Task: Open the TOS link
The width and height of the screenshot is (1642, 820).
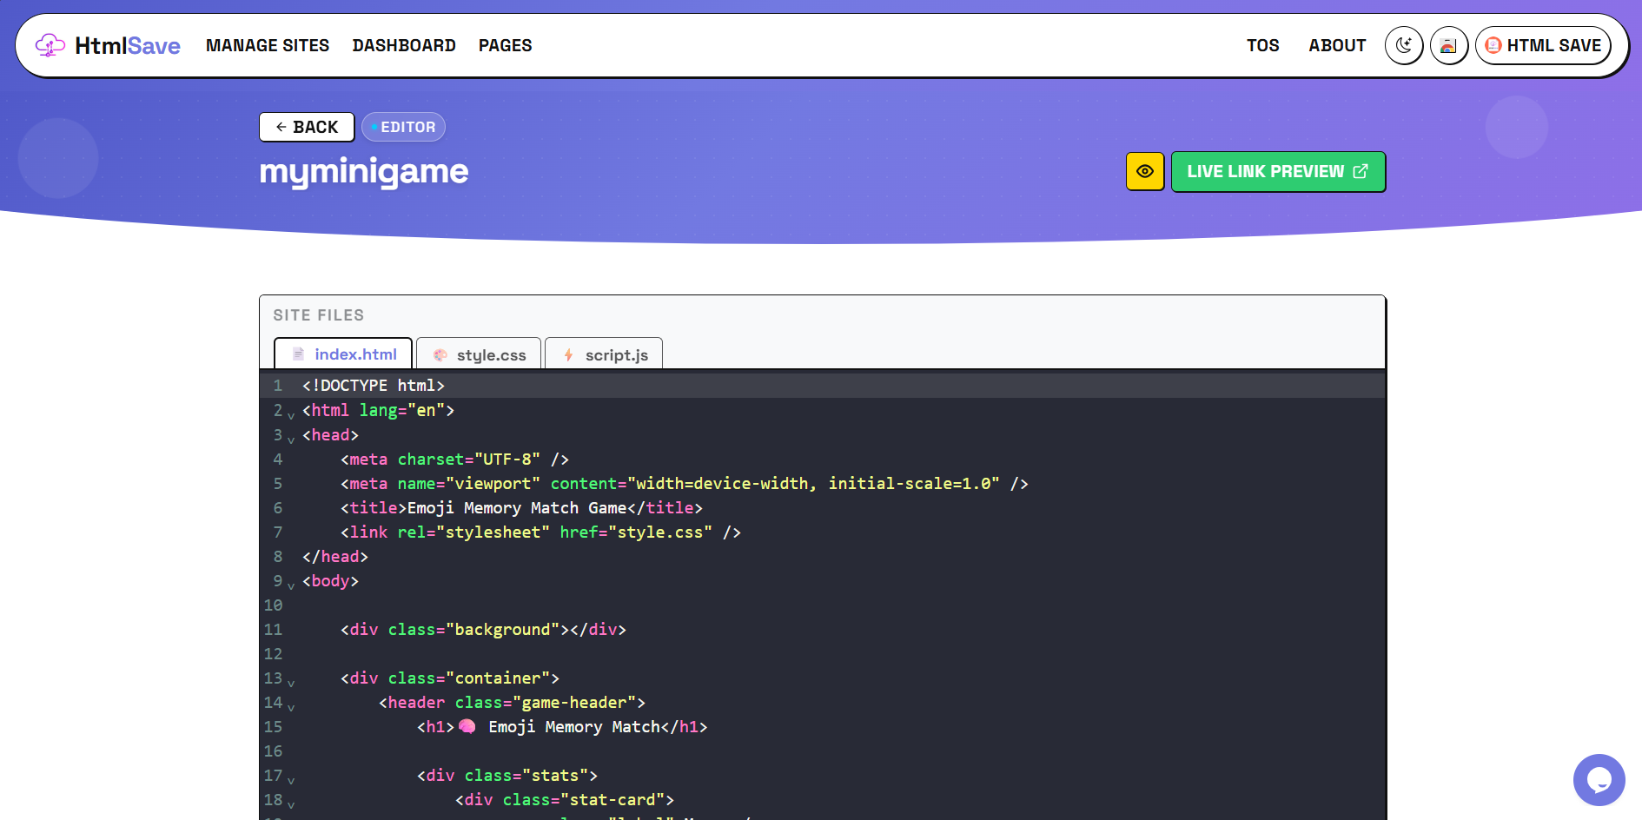Action: tap(1263, 45)
